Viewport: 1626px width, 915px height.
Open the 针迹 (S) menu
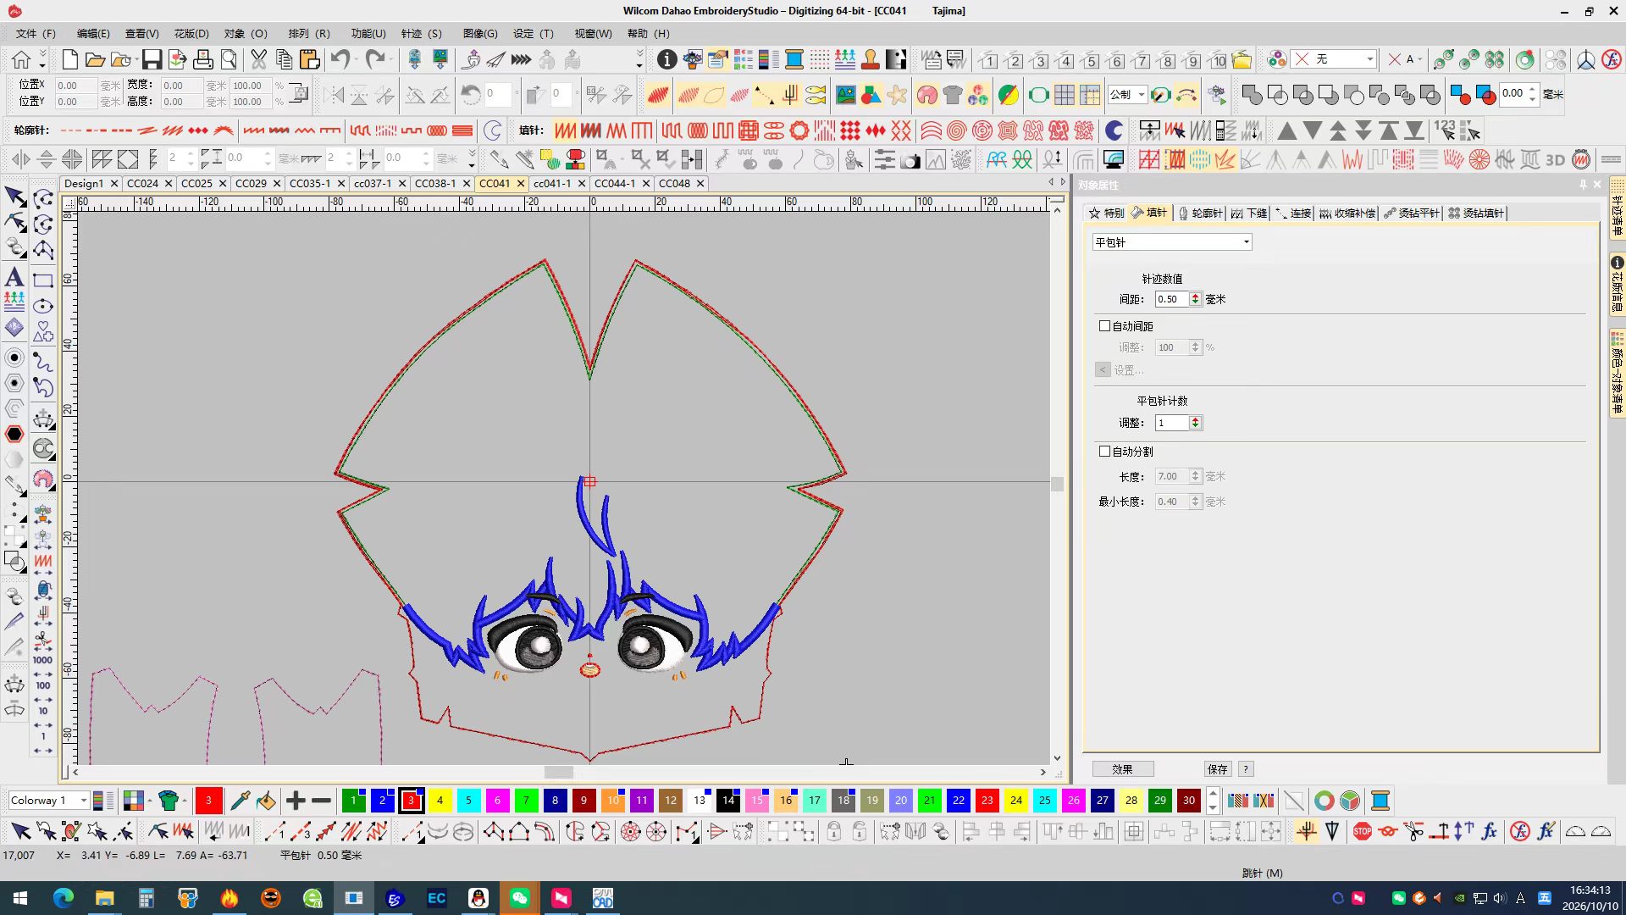[x=422, y=33]
